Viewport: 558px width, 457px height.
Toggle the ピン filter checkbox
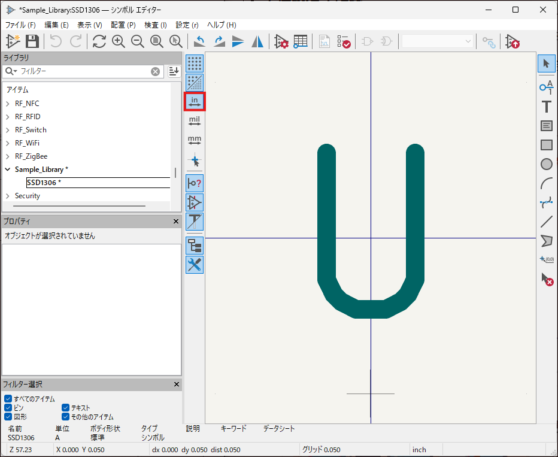click(x=8, y=408)
